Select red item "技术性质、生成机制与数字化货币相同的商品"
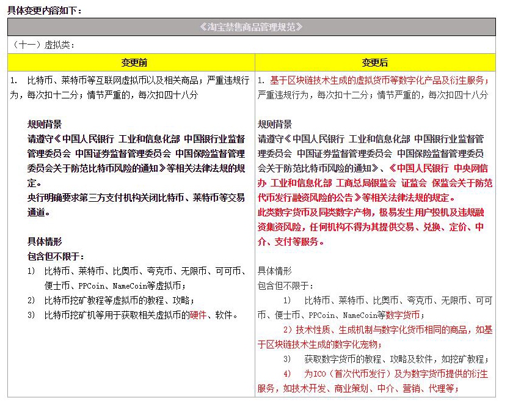This screenshot has width=510, height=406. [x=382, y=330]
